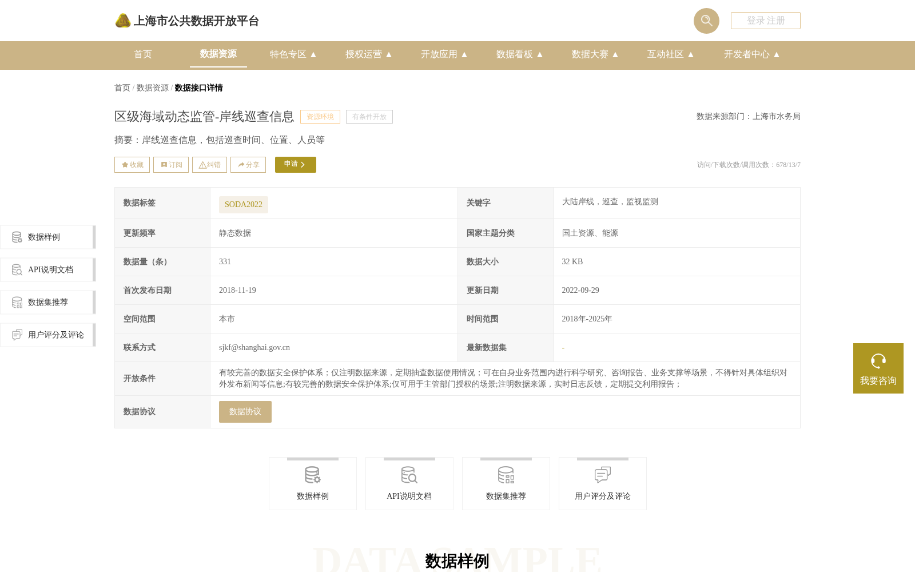Open search with the magnifier icon
The image size is (915, 572).
coord(706,21)
